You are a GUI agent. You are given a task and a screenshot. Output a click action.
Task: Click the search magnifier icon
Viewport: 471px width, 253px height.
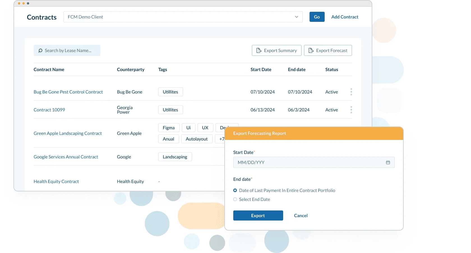pos(40,51)
